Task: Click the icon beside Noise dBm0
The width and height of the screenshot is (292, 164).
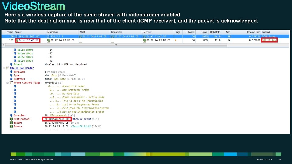Action: [x=15, y=50]
